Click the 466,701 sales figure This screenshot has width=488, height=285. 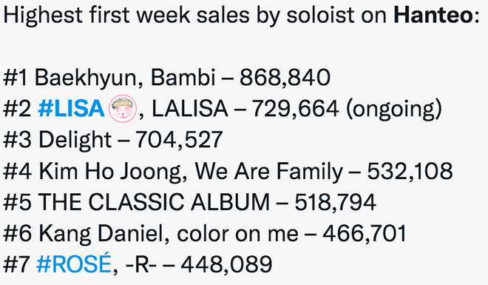click(x=365, y=233)
